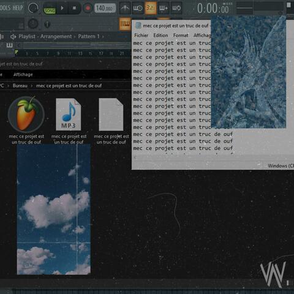Image resolution: width=294 pixels, height=294 pixels.
Task: Click the overdub icon after the countdown button
Action: [164, 8]
